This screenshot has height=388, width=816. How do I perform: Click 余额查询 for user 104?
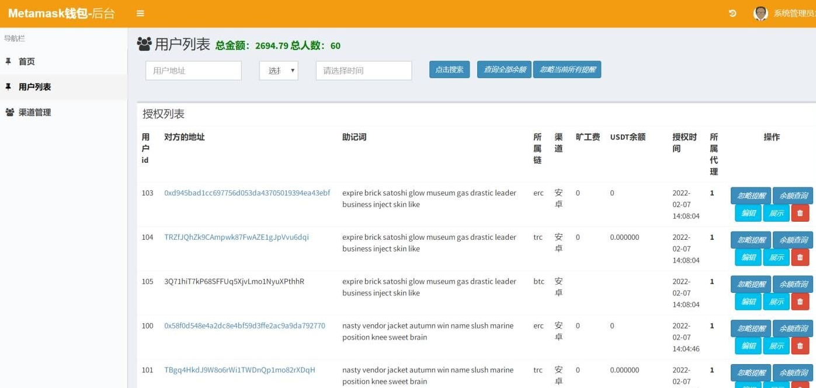(x=793, y=240)
